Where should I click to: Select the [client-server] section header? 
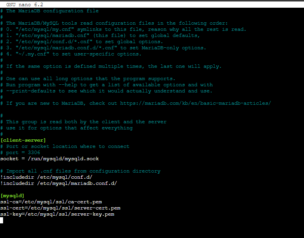tap(23, 140)
